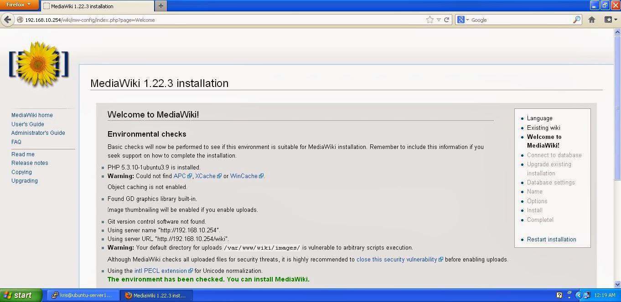Open the Release notes link
The width and height of the screenshot is (621, 302).
(30, 163)
